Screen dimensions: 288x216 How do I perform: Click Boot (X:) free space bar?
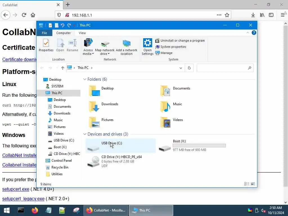pos(199,146)
